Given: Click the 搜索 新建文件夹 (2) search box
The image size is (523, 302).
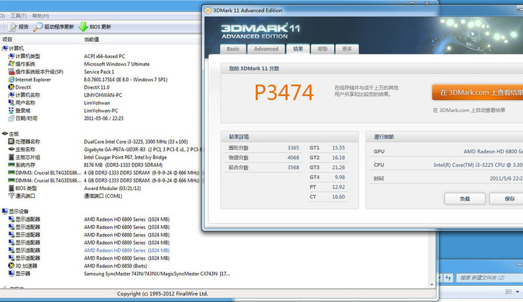Looking at the screenshot, I should (x=490, y=277).
